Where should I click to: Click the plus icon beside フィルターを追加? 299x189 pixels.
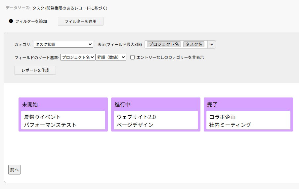11,21
